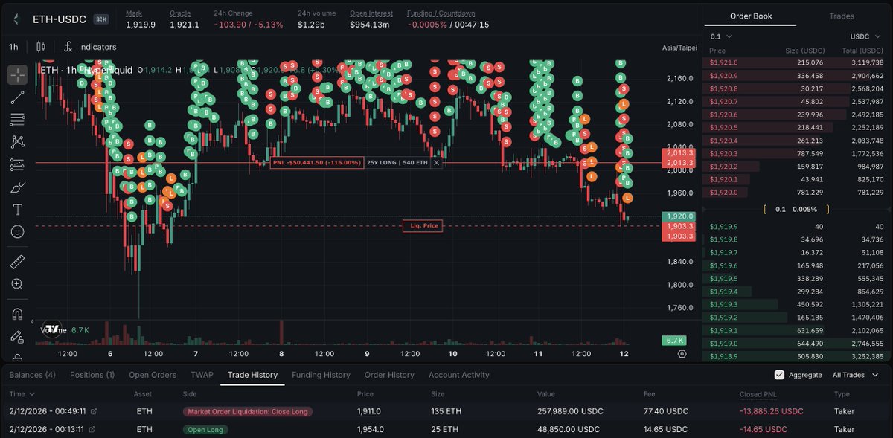Image resolution: width=893 pixels, height=438 pixels.
Task: Click the $1,919.5 bid row
Action: [797, 278]
